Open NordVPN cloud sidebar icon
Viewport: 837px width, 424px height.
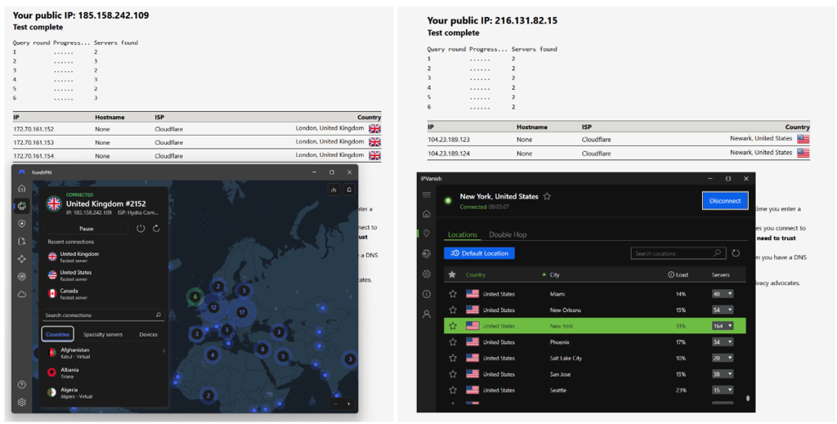[21, 294]
